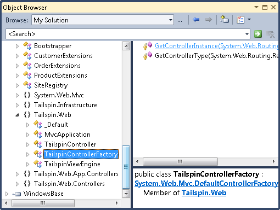The image size is (280, 210).
Task: Click the TailspinControllerFactory class icon
Action: click(38, 154)
